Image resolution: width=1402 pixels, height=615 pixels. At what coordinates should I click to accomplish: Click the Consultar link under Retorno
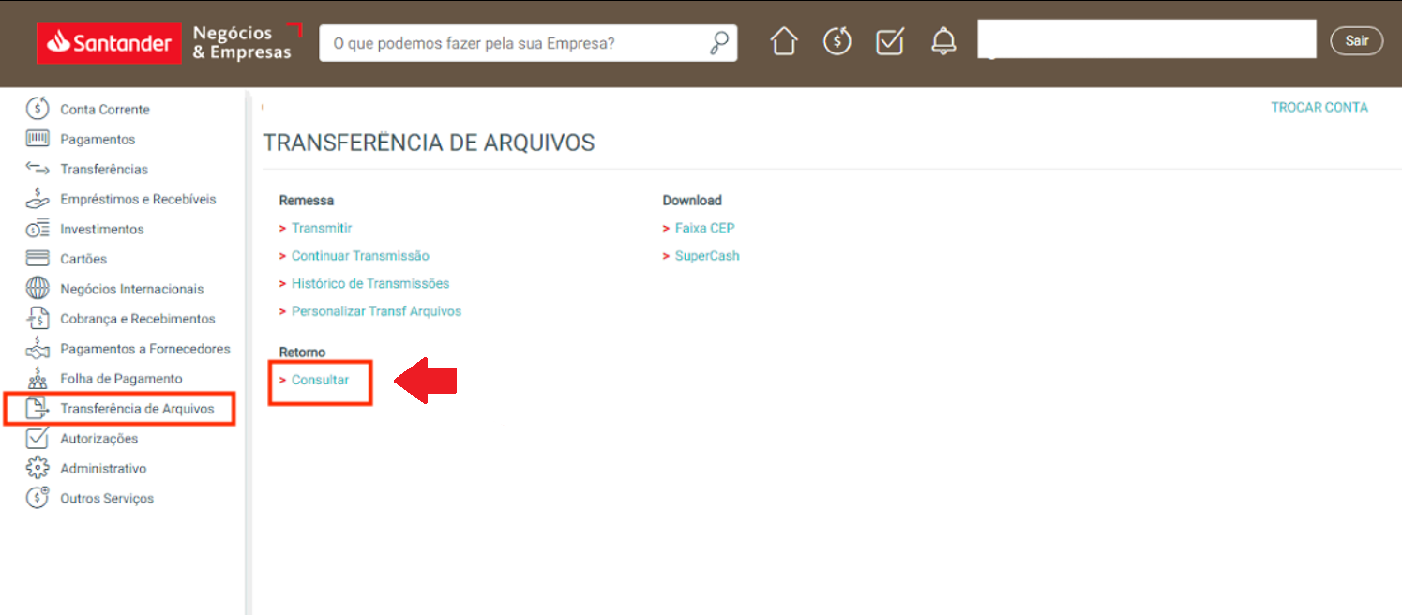(x=320, y=380)
